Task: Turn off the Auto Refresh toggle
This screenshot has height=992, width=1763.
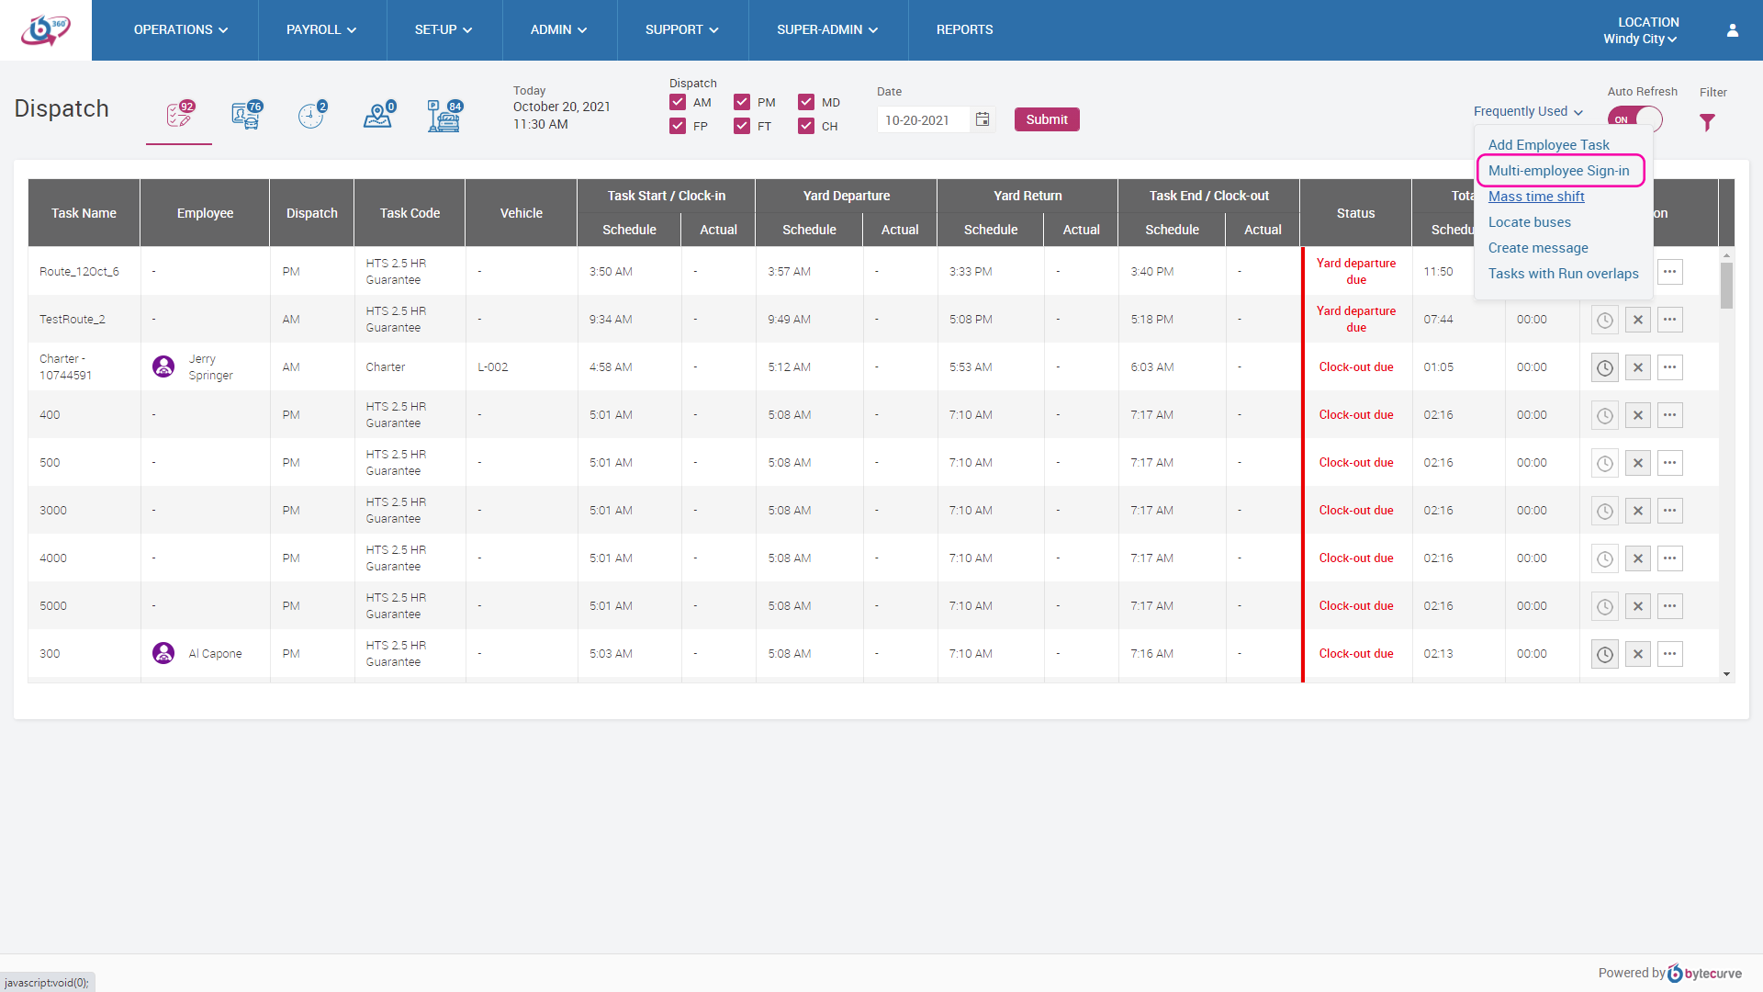Action: [x=1636, y=119]
